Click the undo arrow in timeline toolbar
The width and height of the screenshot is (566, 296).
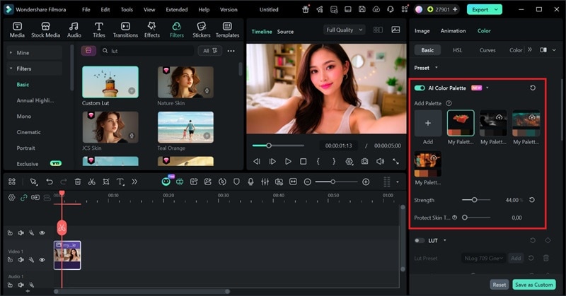coord(49,182)
